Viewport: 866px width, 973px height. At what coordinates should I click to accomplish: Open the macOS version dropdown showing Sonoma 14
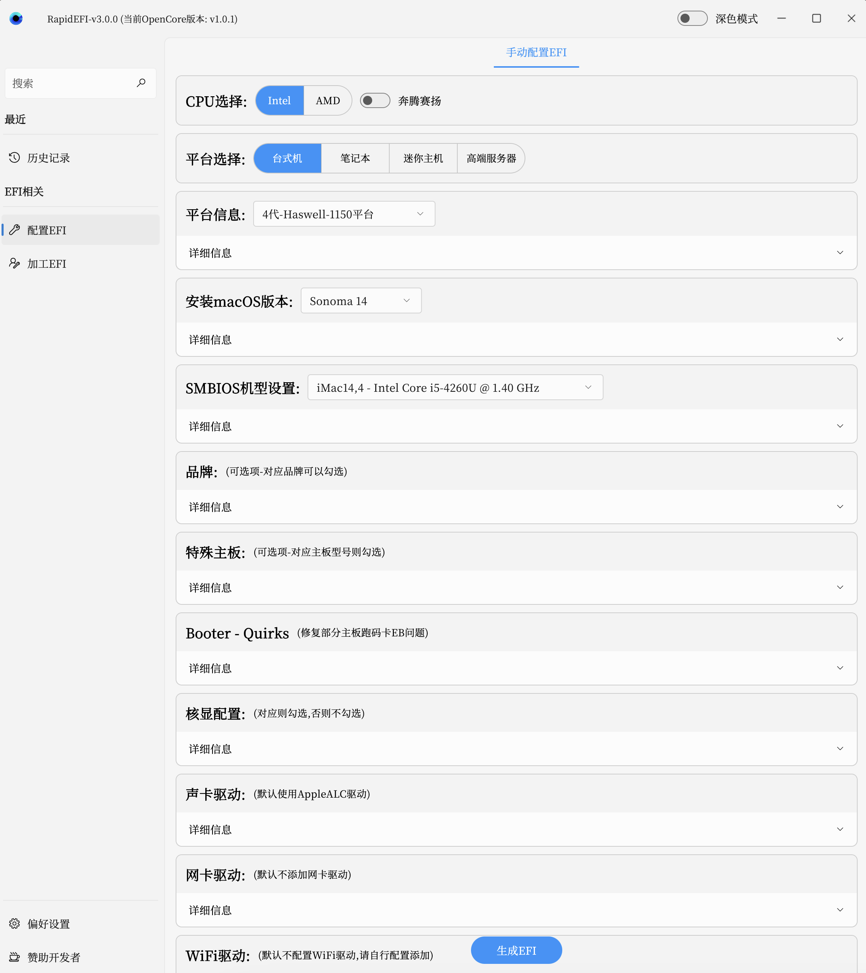pos(361,300)
